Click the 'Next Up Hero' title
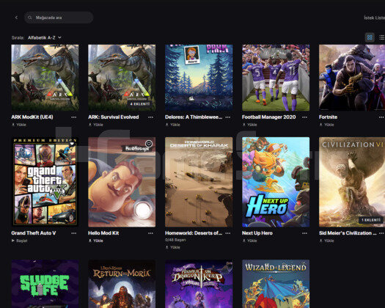 257,233
